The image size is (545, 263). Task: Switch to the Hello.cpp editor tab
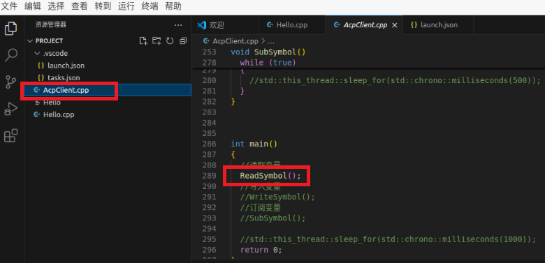point(292,25)
